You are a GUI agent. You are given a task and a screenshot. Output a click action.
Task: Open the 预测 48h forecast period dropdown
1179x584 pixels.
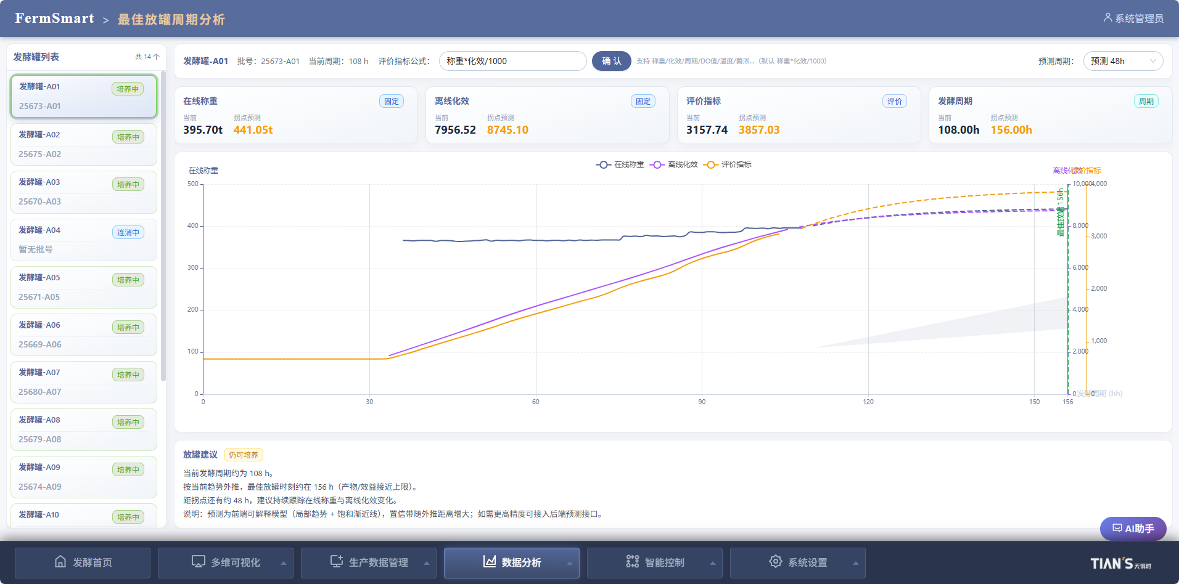[x=1123, y=61]
